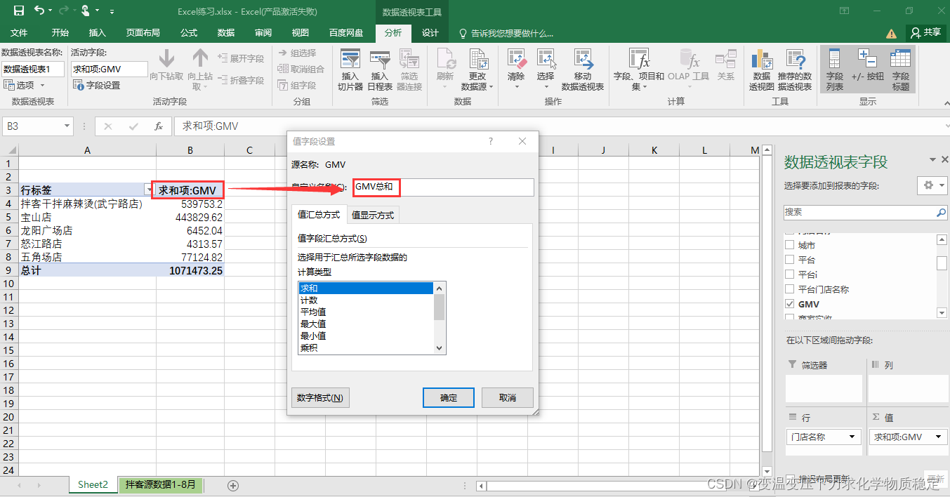Open the Name Box dropdown arrow
The image size is (950, 497).
[67, 126]
